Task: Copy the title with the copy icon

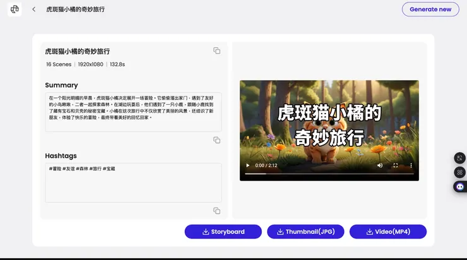Action: coord(217,50)
